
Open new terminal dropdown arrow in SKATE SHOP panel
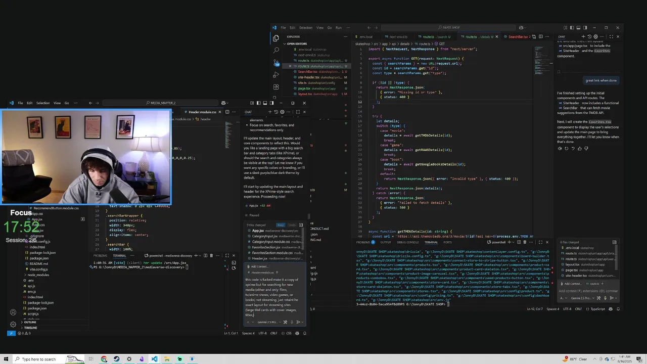click(x=513, y=242)
